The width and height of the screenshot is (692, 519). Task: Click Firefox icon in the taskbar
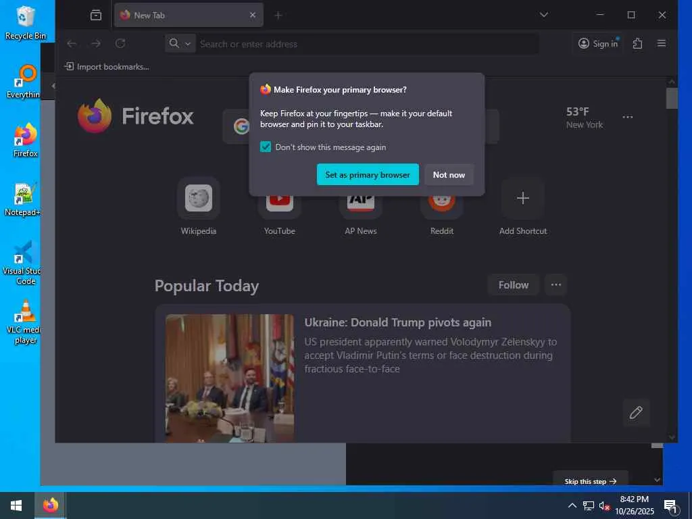pos(50,505)
